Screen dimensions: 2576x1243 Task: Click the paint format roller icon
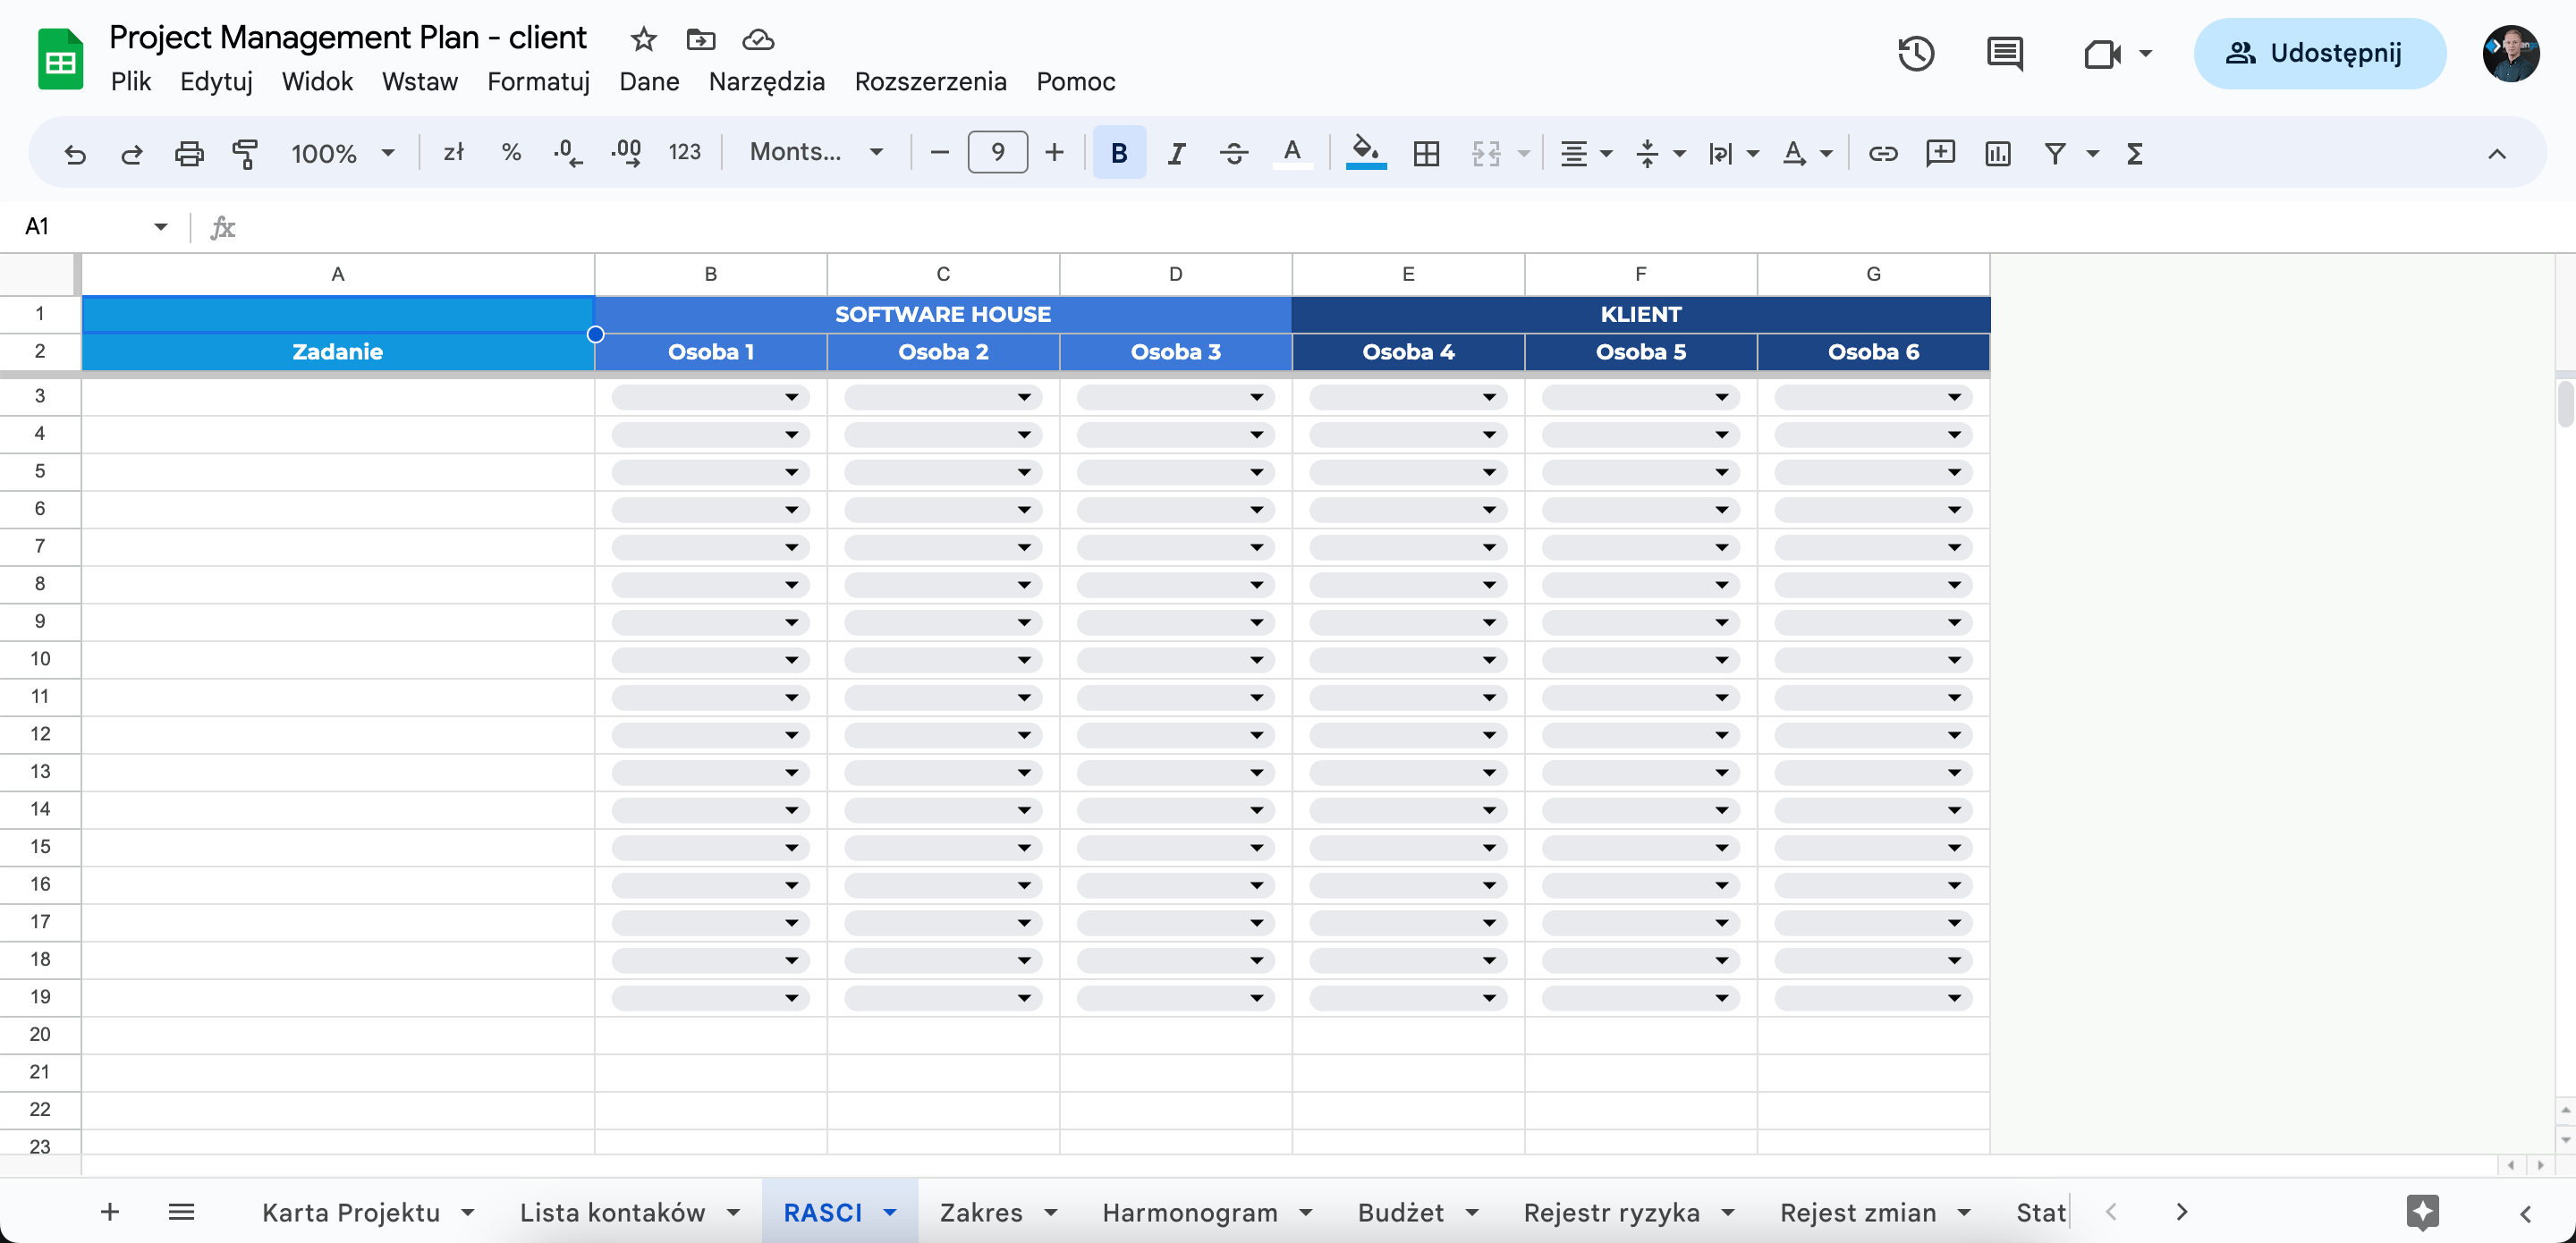(x=245, y=153)
